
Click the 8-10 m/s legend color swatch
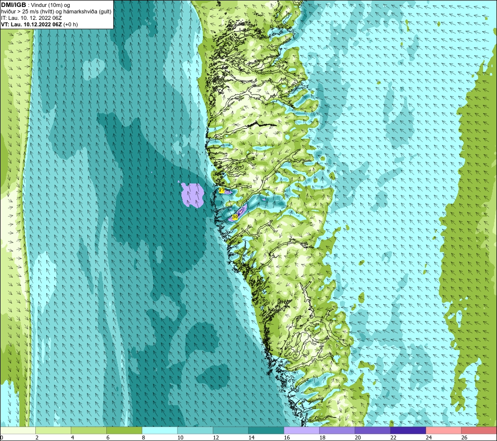click(x=160, y=430)
